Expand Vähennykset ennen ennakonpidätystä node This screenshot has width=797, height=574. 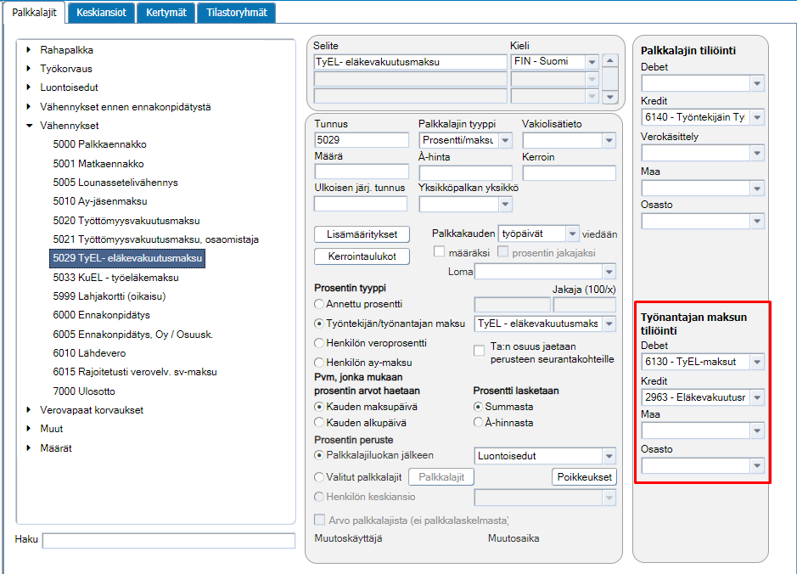(29, 107)
